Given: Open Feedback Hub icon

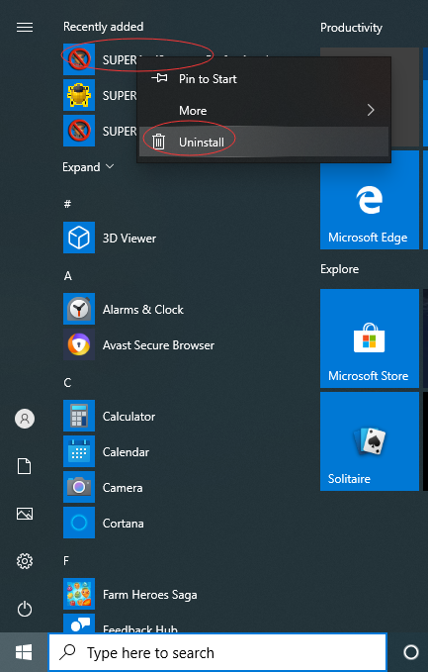Looking at the screenshot, I should [79, 624].
